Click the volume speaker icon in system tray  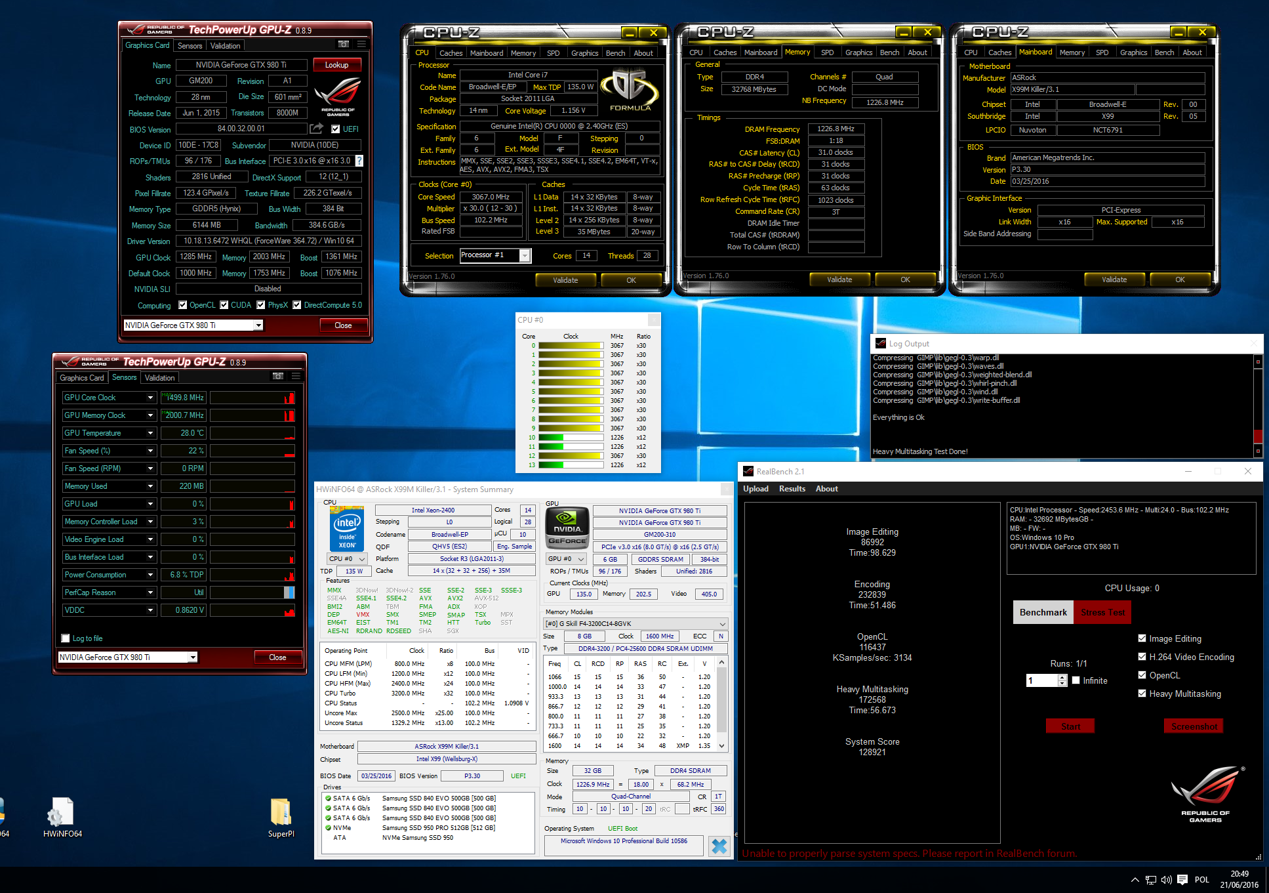click(x=1167, y=880)
